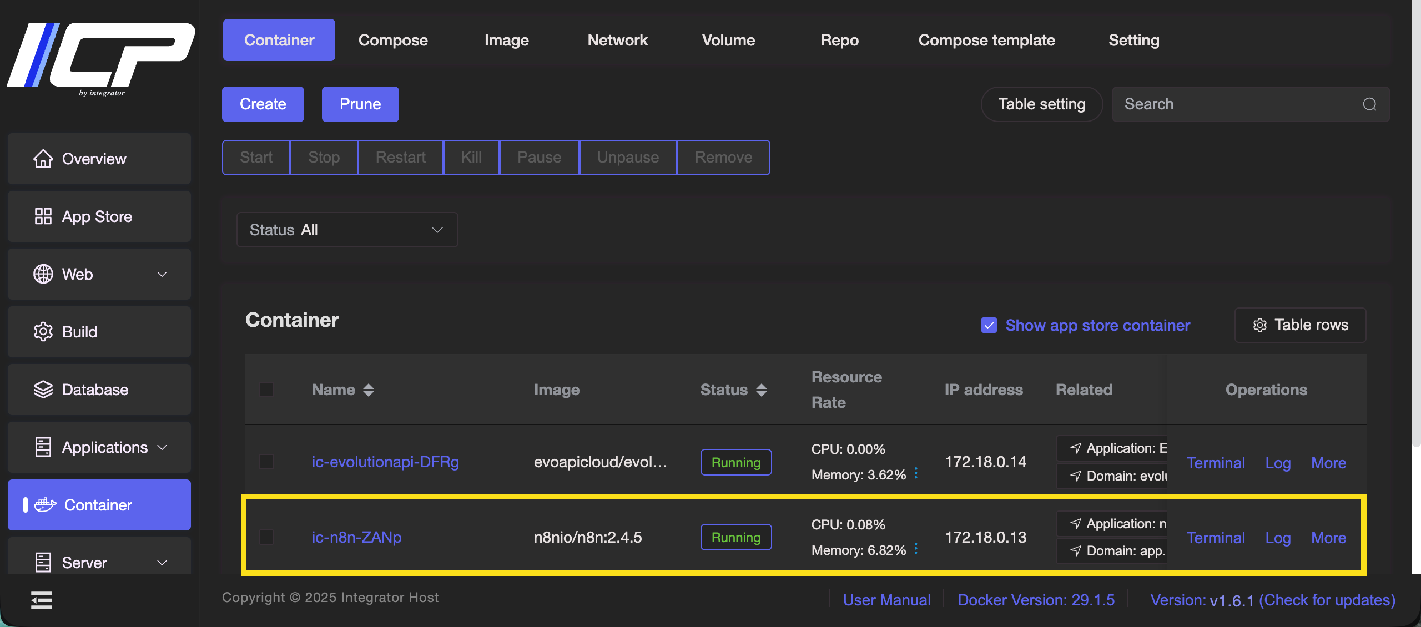Click the Overview house icon
1421x627 pixels.
43,159
